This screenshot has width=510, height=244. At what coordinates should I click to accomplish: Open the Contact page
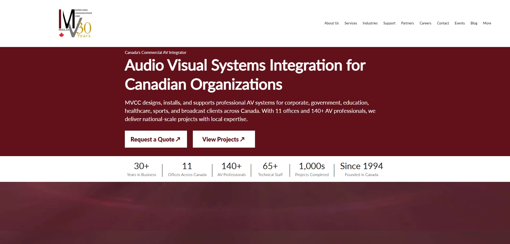coord(443,23)
